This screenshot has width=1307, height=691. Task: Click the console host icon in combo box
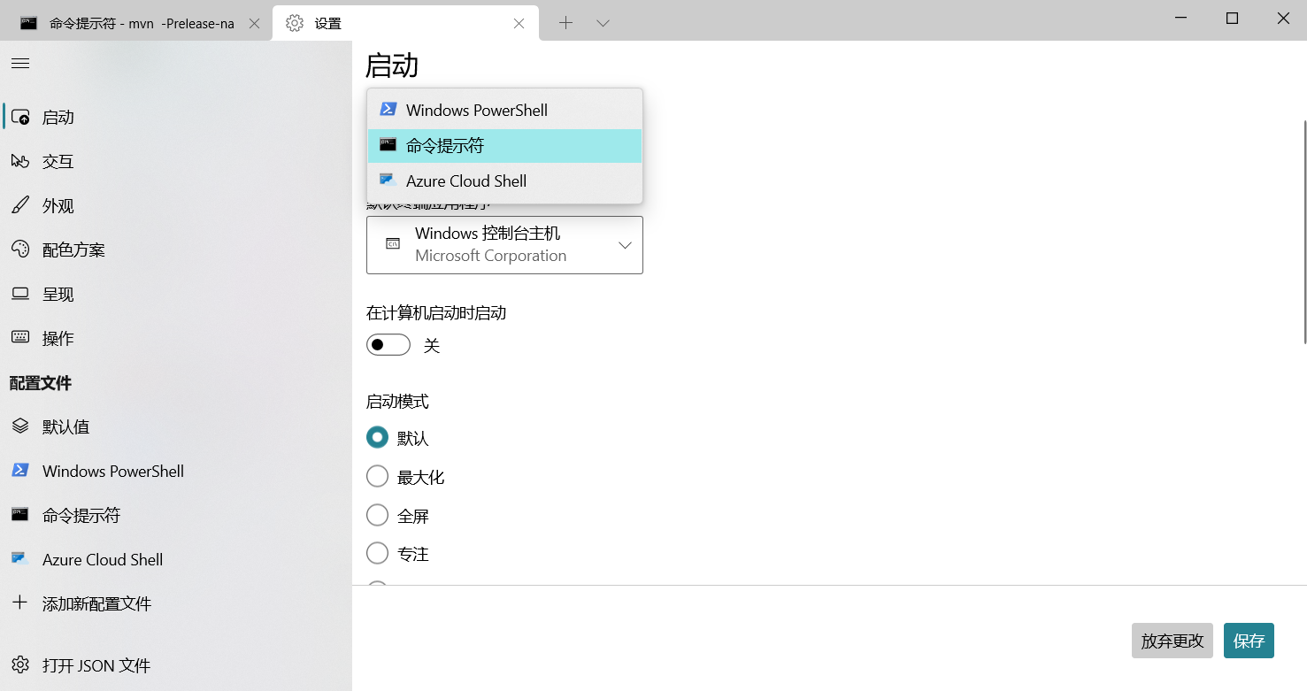(x=394, y=244)
